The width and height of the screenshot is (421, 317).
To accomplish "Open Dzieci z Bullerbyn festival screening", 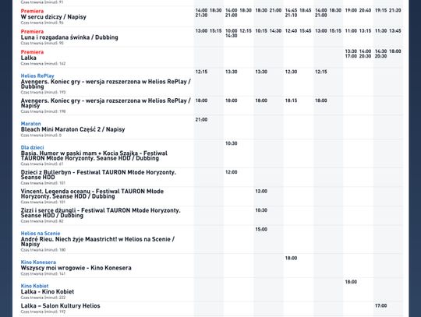I will tap(98, 174).
